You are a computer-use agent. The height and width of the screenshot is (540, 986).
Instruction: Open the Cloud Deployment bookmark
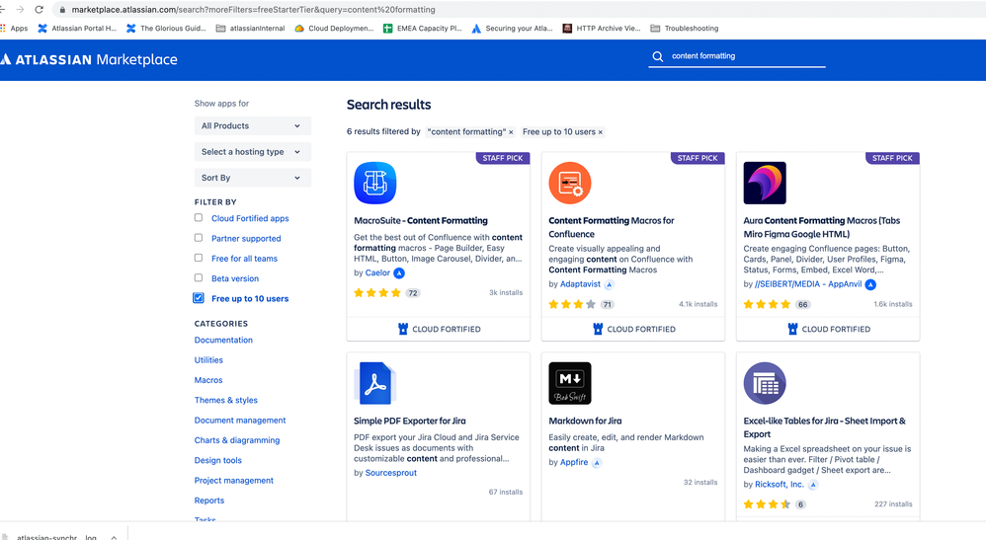[x=334, y=29]
